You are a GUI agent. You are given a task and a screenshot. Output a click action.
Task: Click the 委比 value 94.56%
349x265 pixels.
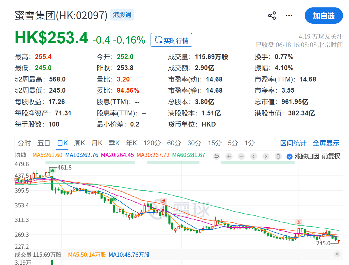128,91
